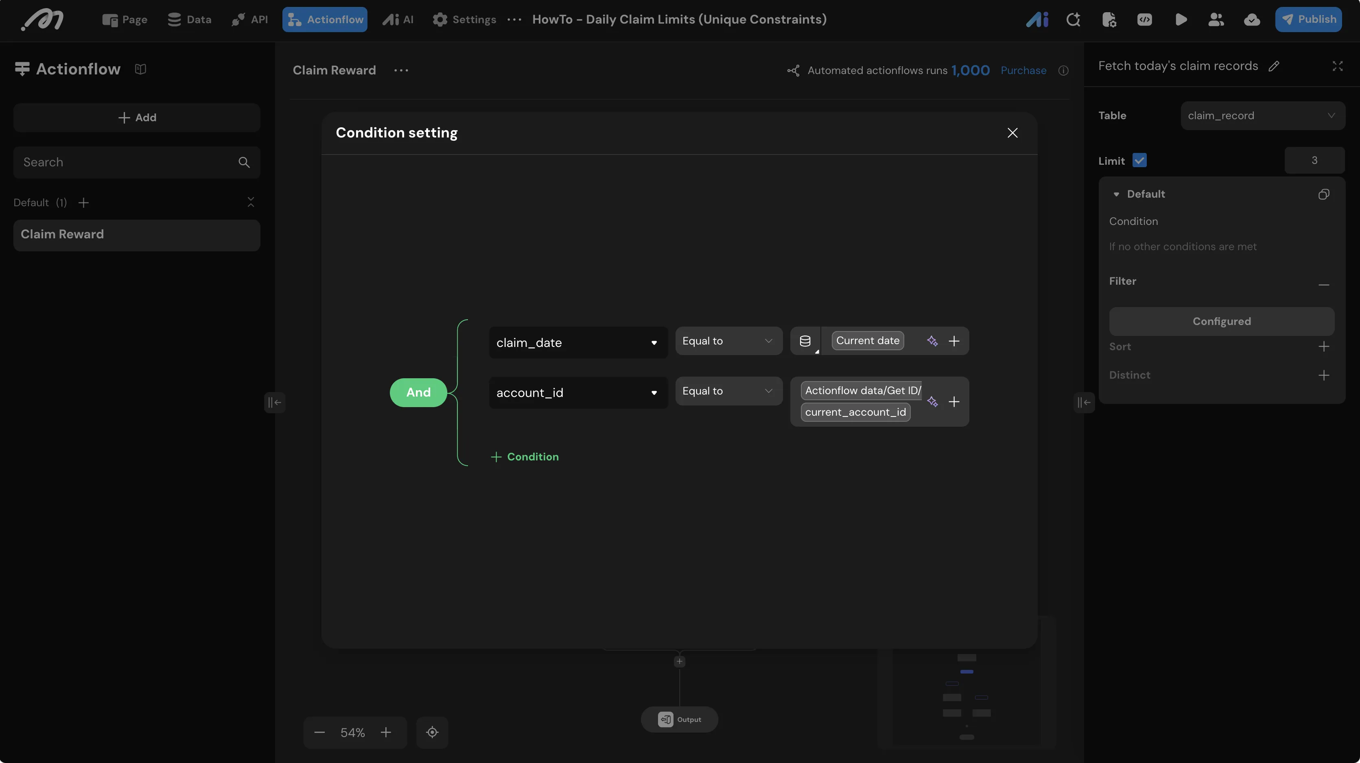Viewport: 1360px width, 763px height.
Task: Open the Table claim_record dropdown
Action: [x=1262, y=116]
